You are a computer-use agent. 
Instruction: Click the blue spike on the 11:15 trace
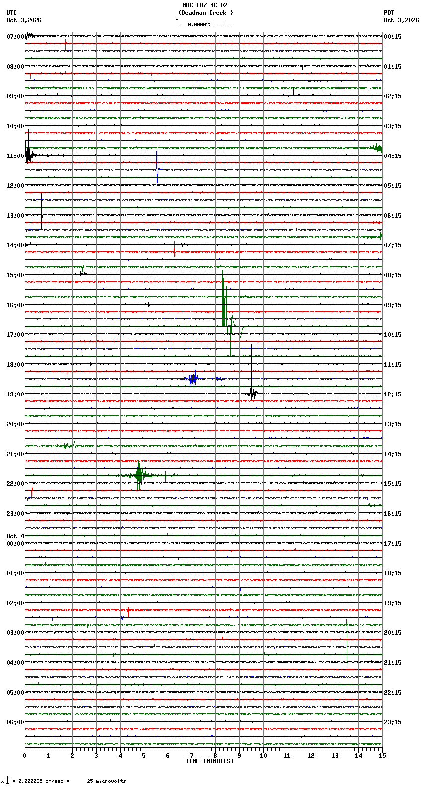pyautogui.click(x=157, y=167)
